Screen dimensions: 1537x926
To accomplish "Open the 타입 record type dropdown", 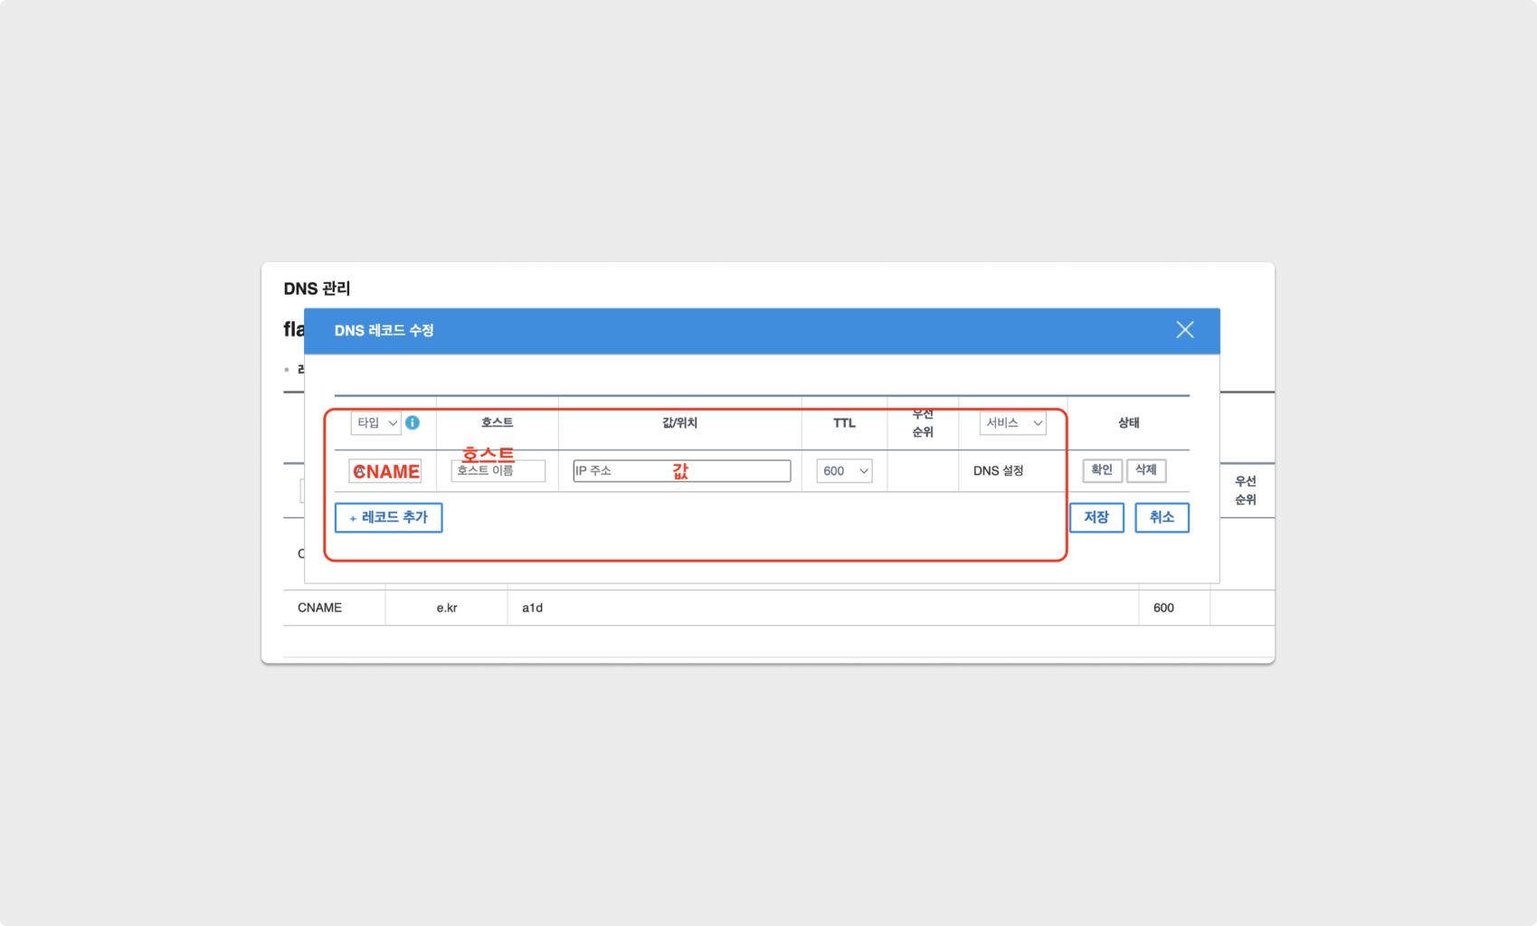I will click(375, 422).
